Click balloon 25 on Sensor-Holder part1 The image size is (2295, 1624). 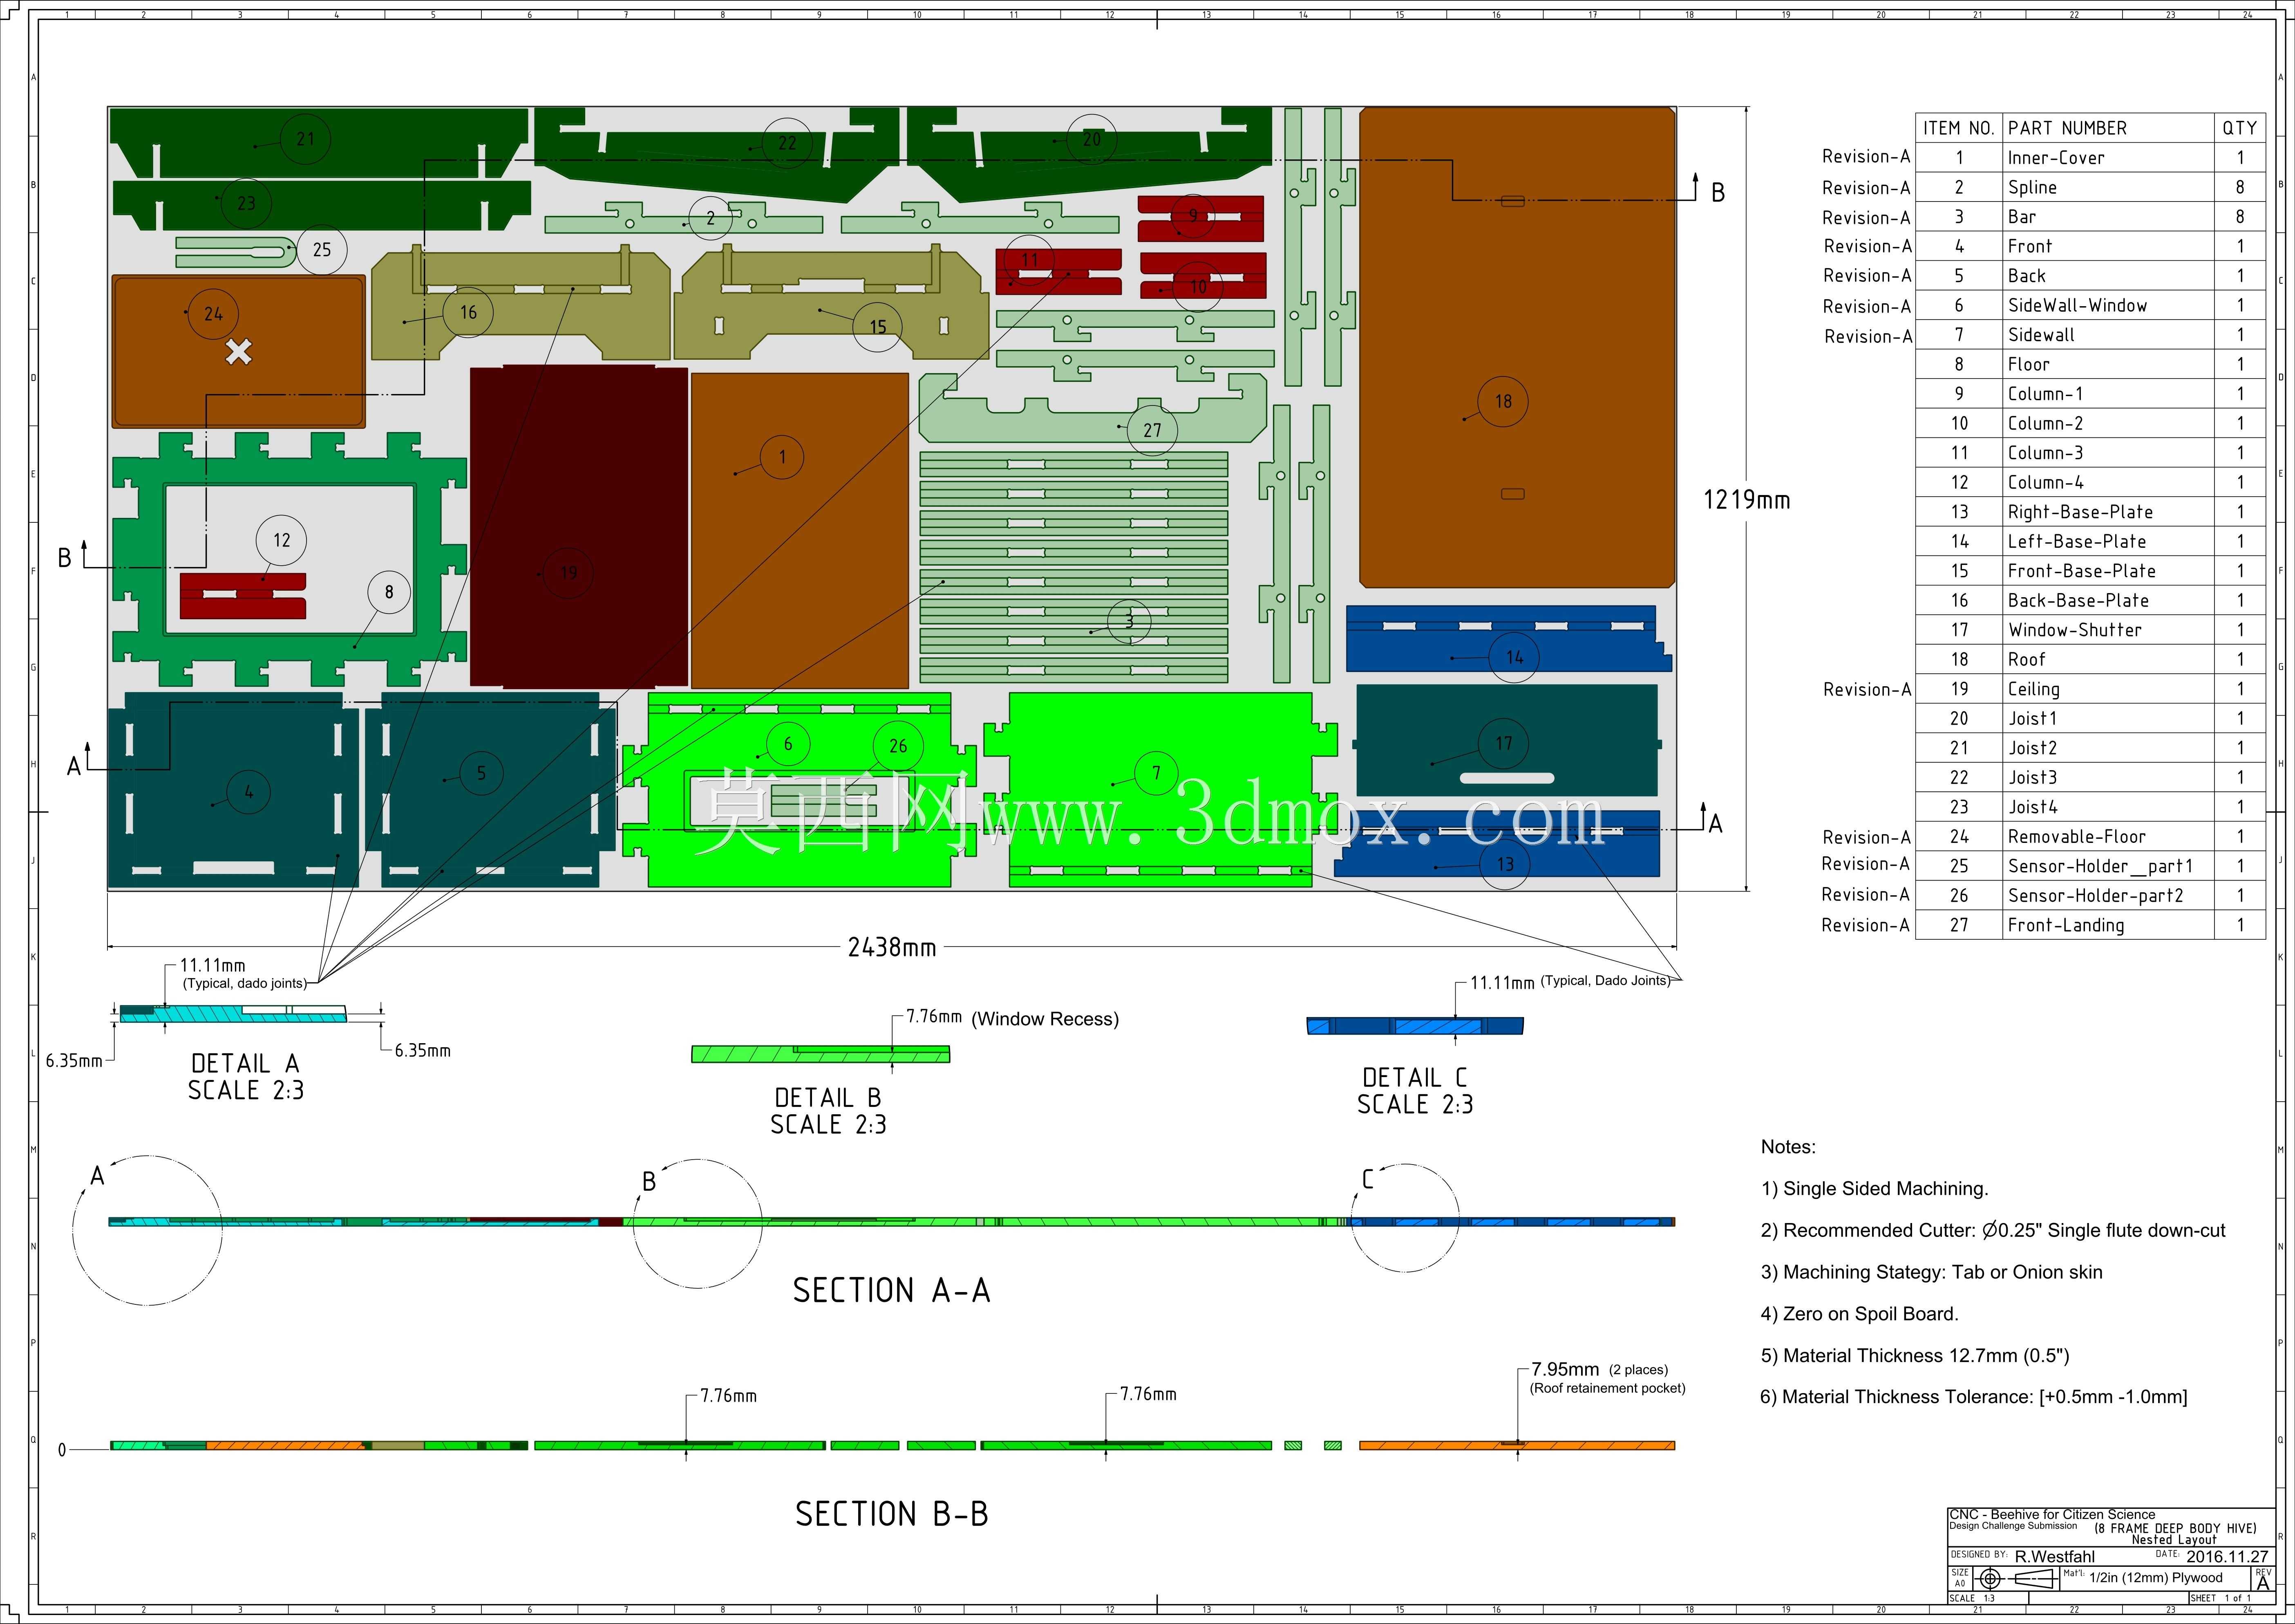[322, 250]
